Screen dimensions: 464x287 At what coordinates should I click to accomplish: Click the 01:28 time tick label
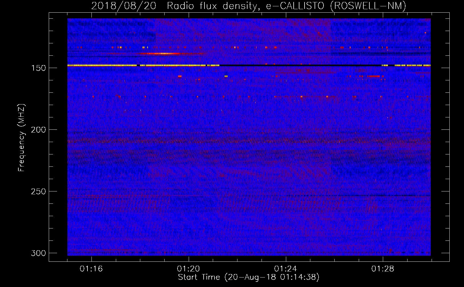[383, 269]
